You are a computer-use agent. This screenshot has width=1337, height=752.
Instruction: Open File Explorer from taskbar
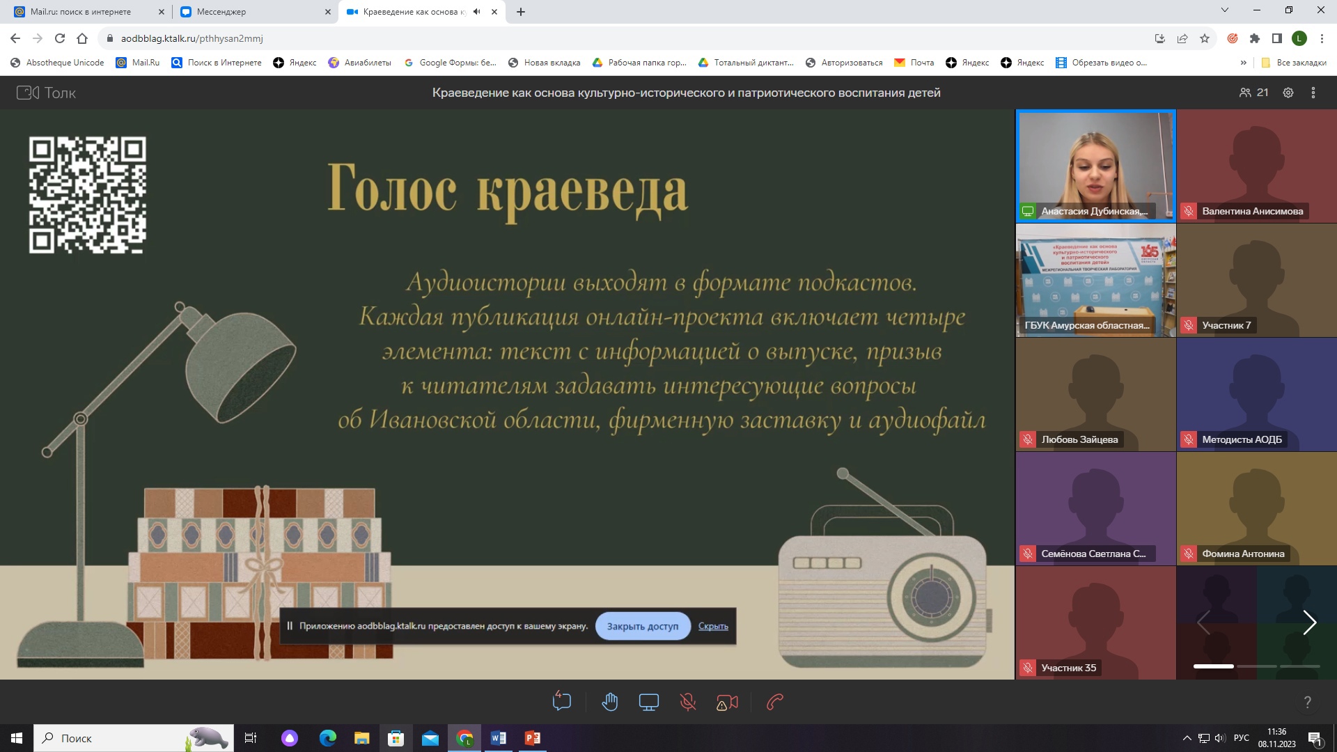(361, 738)
